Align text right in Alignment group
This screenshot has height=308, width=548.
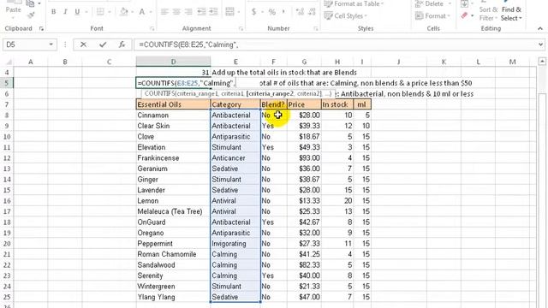coord(188,12)
